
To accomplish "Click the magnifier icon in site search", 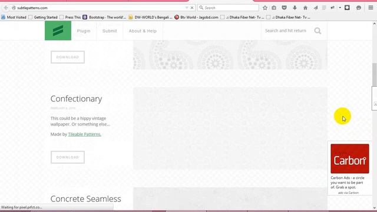I will pyautogui.click(x=318, y=31).
